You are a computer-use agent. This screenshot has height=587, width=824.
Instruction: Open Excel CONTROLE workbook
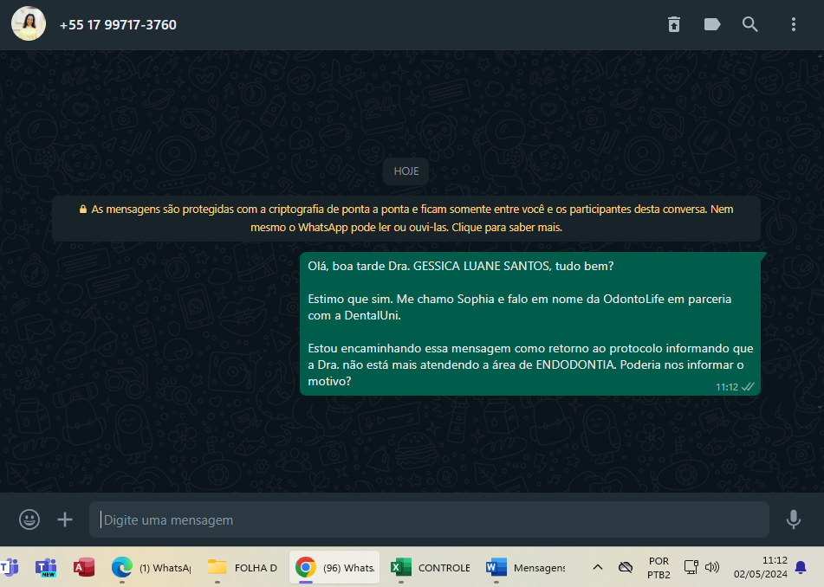431,568
